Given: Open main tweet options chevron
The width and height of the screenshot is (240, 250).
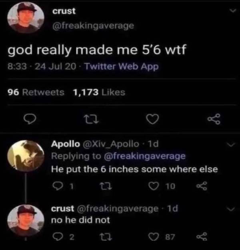Looking at the screenshot, I should tap(231, 12).
